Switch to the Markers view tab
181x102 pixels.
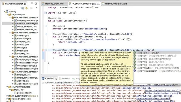pos(65,79)
